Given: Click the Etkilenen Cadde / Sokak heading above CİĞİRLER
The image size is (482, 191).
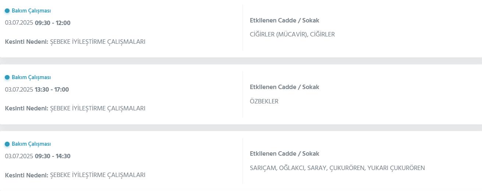Looking at the screenshot, I should [x=284, y=20].
